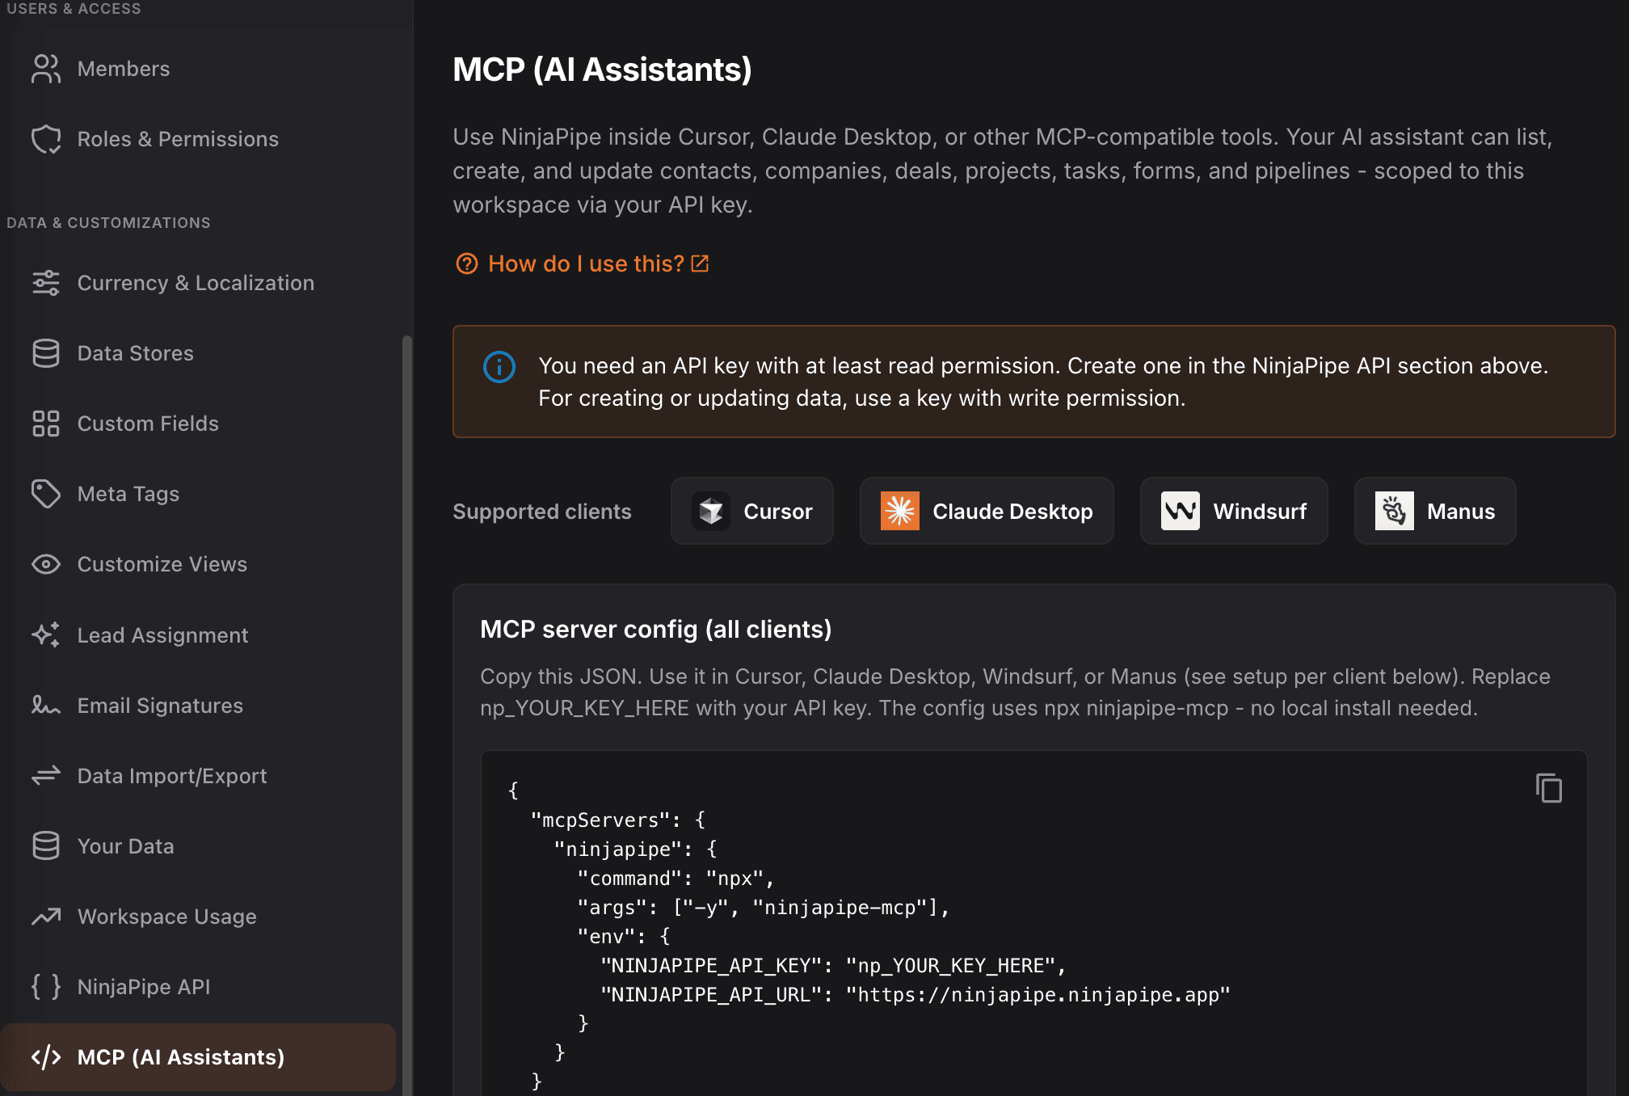Select the Custom Fields grid icon
The width and height of the screenshot is (1629, 1096).
pyautogui.click(x=46, y=423)
